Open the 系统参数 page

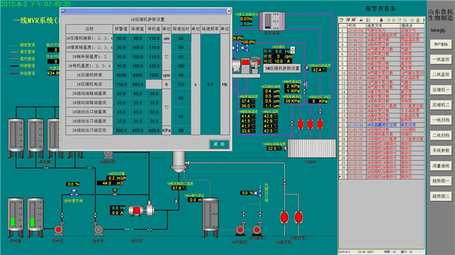(441, 151)
